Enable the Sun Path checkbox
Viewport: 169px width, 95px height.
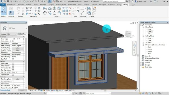[13, 59]
